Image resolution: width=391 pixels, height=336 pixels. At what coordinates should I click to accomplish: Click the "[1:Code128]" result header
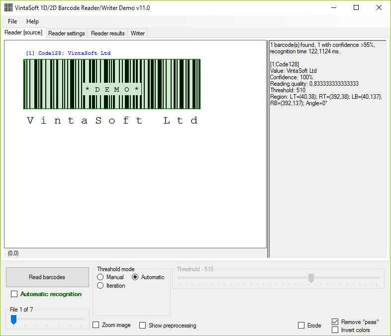(x=285, y=64)
